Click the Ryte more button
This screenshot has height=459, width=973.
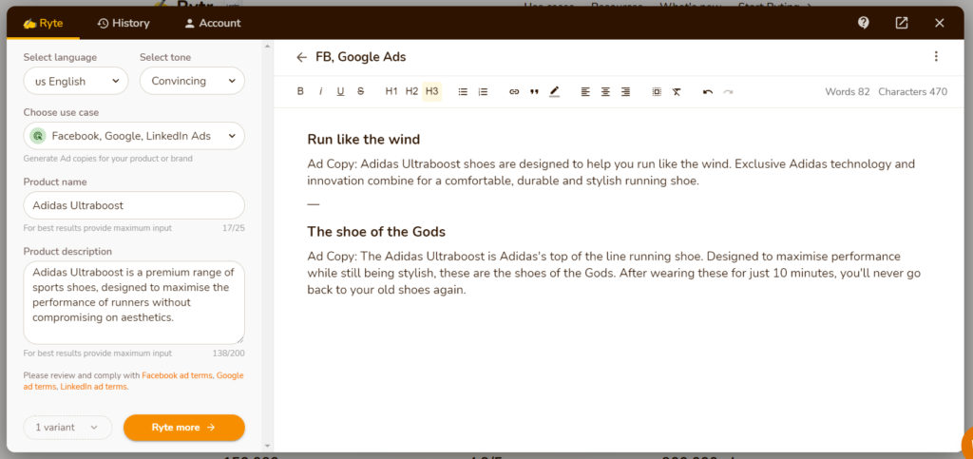184,428
